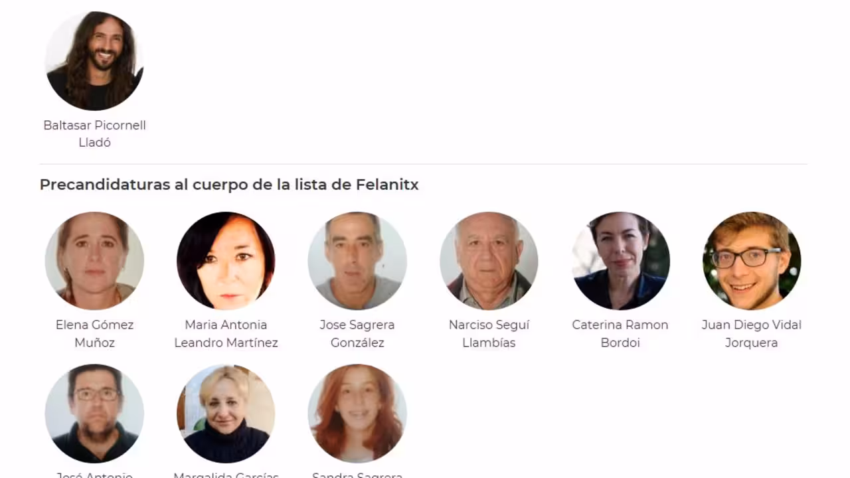Image resolution: width=850 pixels, height=478 pixels.
Task: View Caterina Ramon Bordoi's photo
Action: click(620, 261)
